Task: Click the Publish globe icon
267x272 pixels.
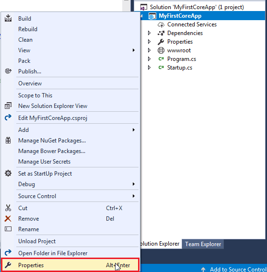Action: pyautogui.click(x=8, y=71)
